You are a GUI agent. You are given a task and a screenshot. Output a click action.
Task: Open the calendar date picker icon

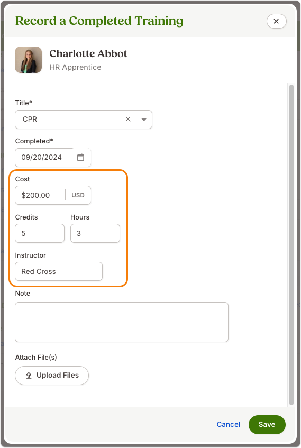point(80,157)
